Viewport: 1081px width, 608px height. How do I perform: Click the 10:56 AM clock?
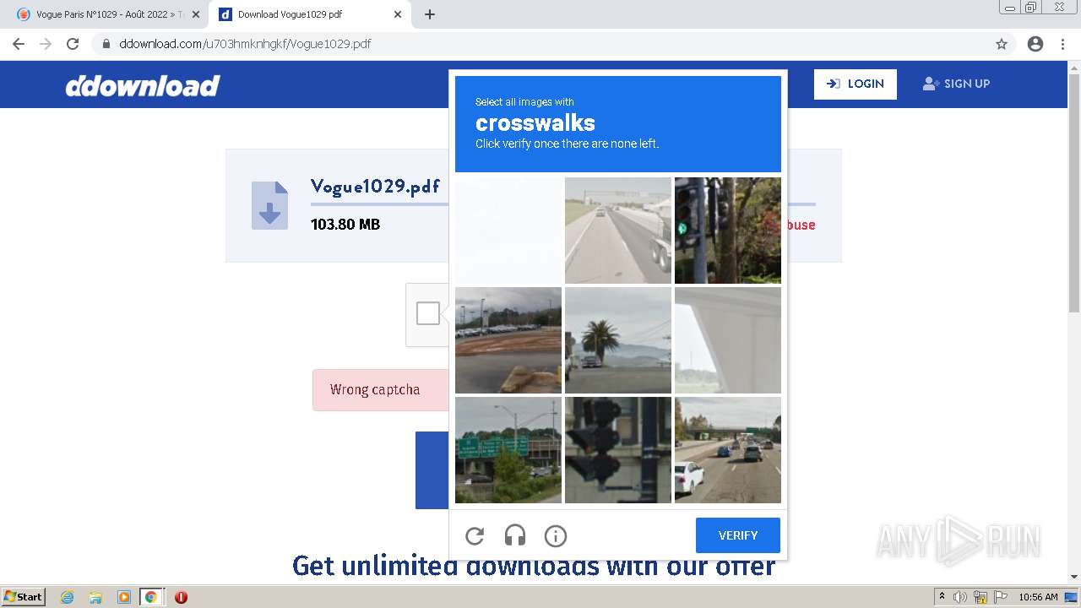pos(1038,597)
